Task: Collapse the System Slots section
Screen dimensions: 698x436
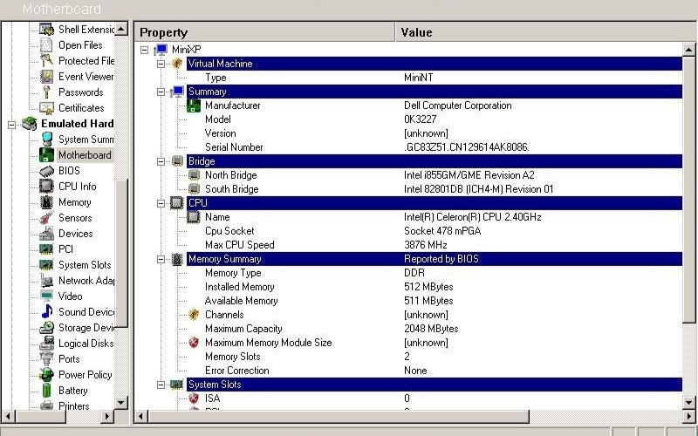Action: tap(161, 385)
